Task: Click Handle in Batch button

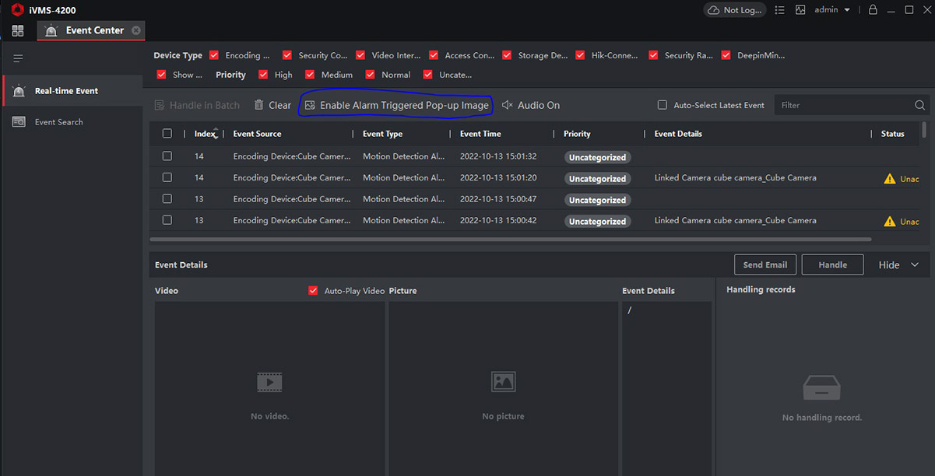Action: click(x=197, y=105)
